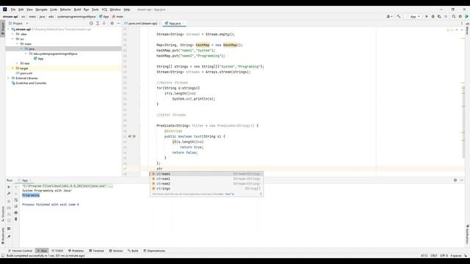Open the Problems tool window
The height and width of the screenshot is (264, 470).
click(x=76, y=251)
